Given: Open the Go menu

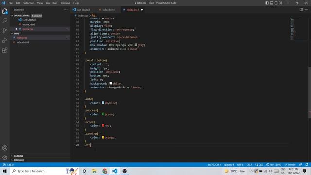Looking at the screenshot, I should click(48, 3).
